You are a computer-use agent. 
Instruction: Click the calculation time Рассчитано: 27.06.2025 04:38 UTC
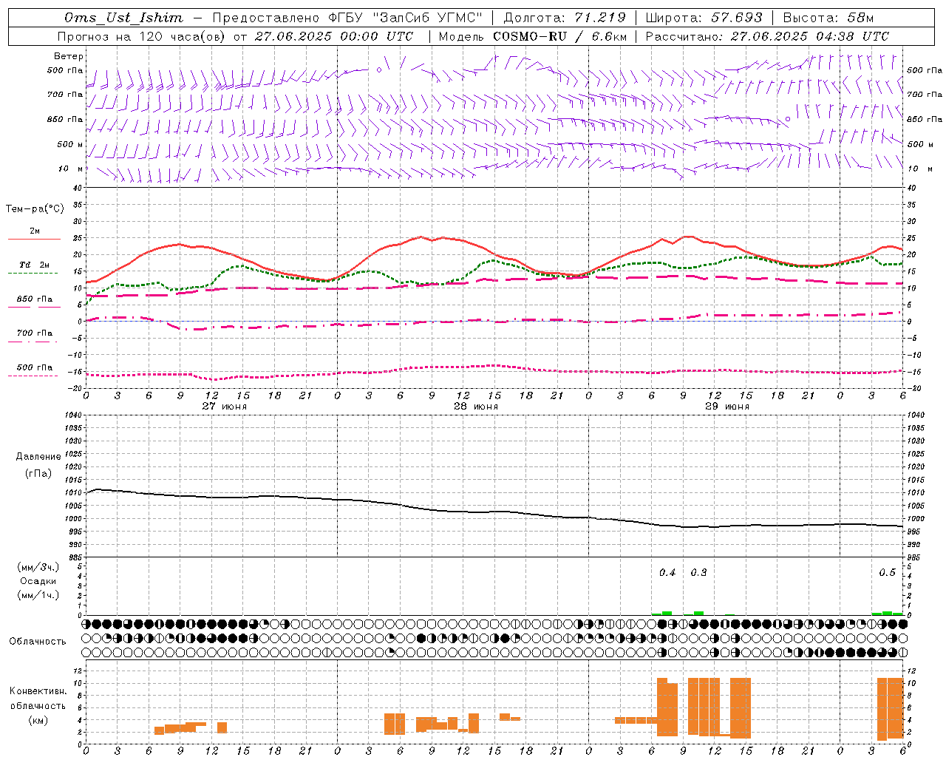coord(767,36)
